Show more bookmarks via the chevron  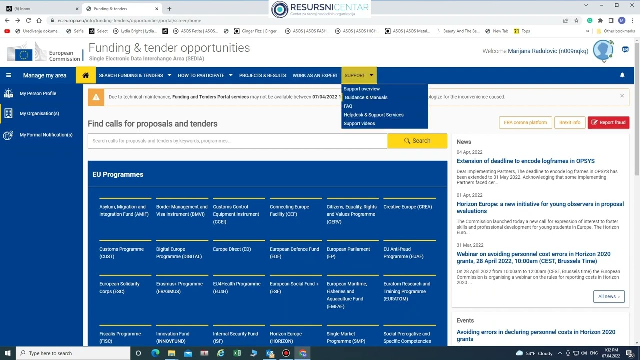[588, 31]
